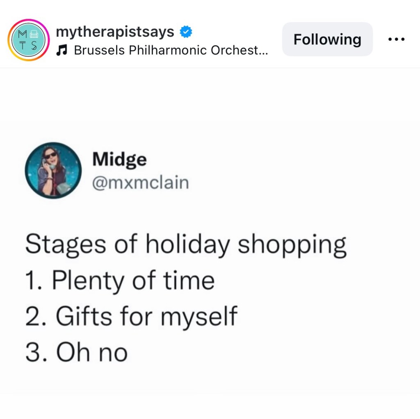Image resolution: width=420 pixels, height=419 pixels.
Task: Open the mytherapistsays username link
Action: point(115,32)
